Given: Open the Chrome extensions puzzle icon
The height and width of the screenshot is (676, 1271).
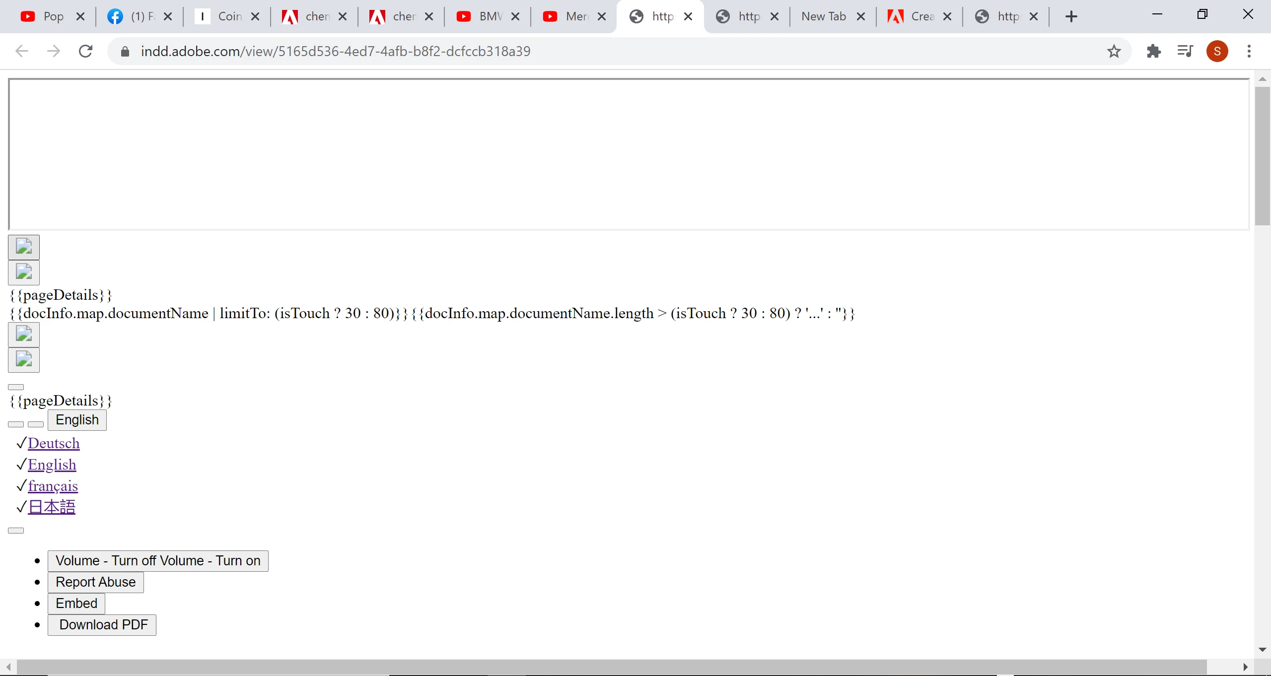Looking at the screenshot, I should point(1153,51).
